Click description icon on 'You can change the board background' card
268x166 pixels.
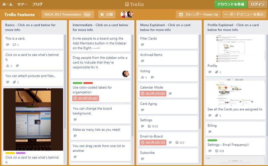[x=75, y=119]
